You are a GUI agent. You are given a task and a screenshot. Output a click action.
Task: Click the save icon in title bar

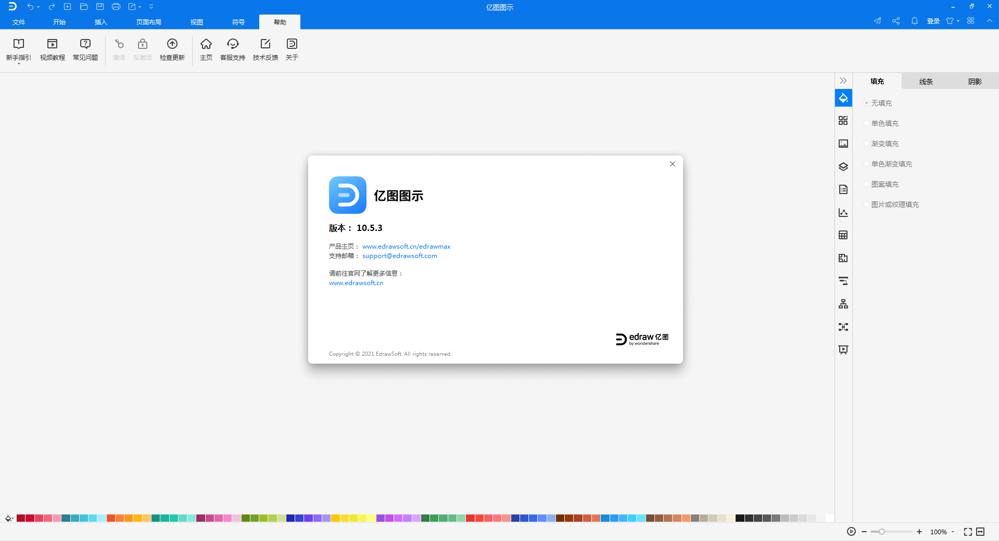click(100, 7)
